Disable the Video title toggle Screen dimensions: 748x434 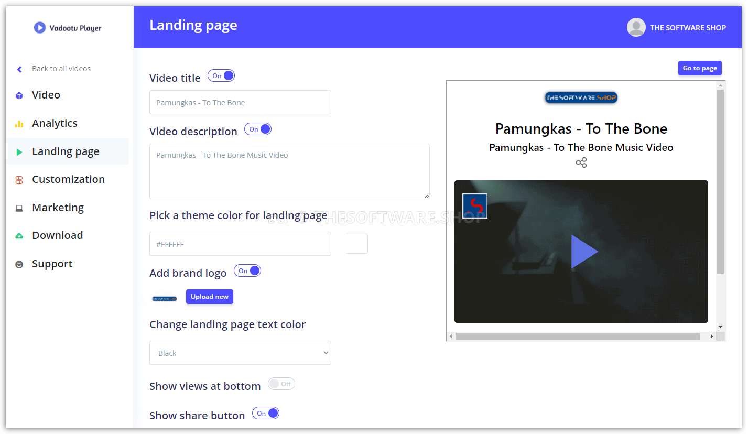point(221,75)
